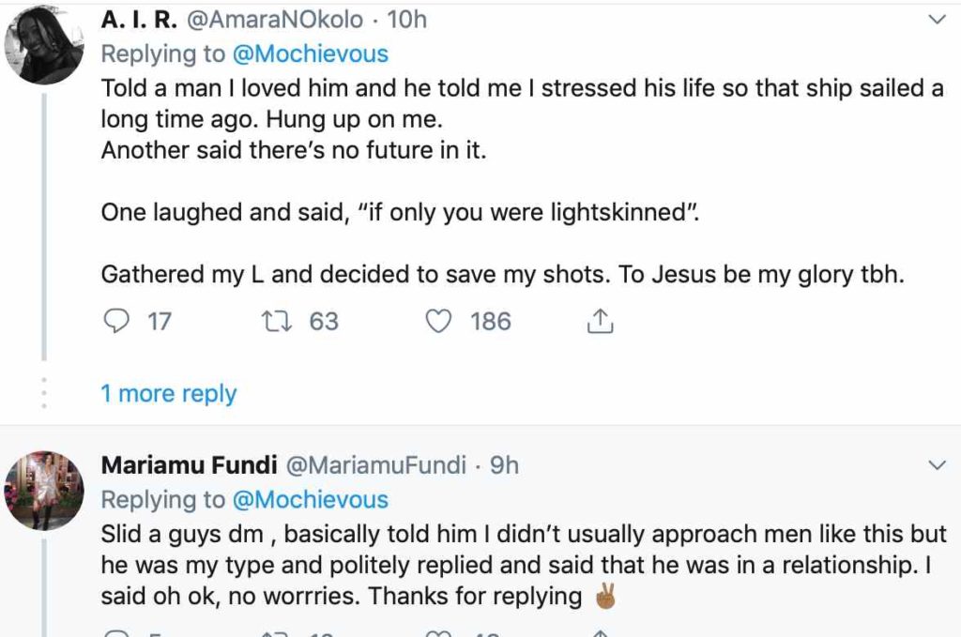Click the peace sign emoji in Mariamu's tweet
961x637 pixels.
click(x=604, y=597)
